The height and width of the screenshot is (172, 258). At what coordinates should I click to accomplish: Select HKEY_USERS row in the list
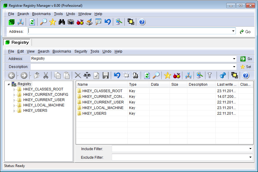pos(164,113)
